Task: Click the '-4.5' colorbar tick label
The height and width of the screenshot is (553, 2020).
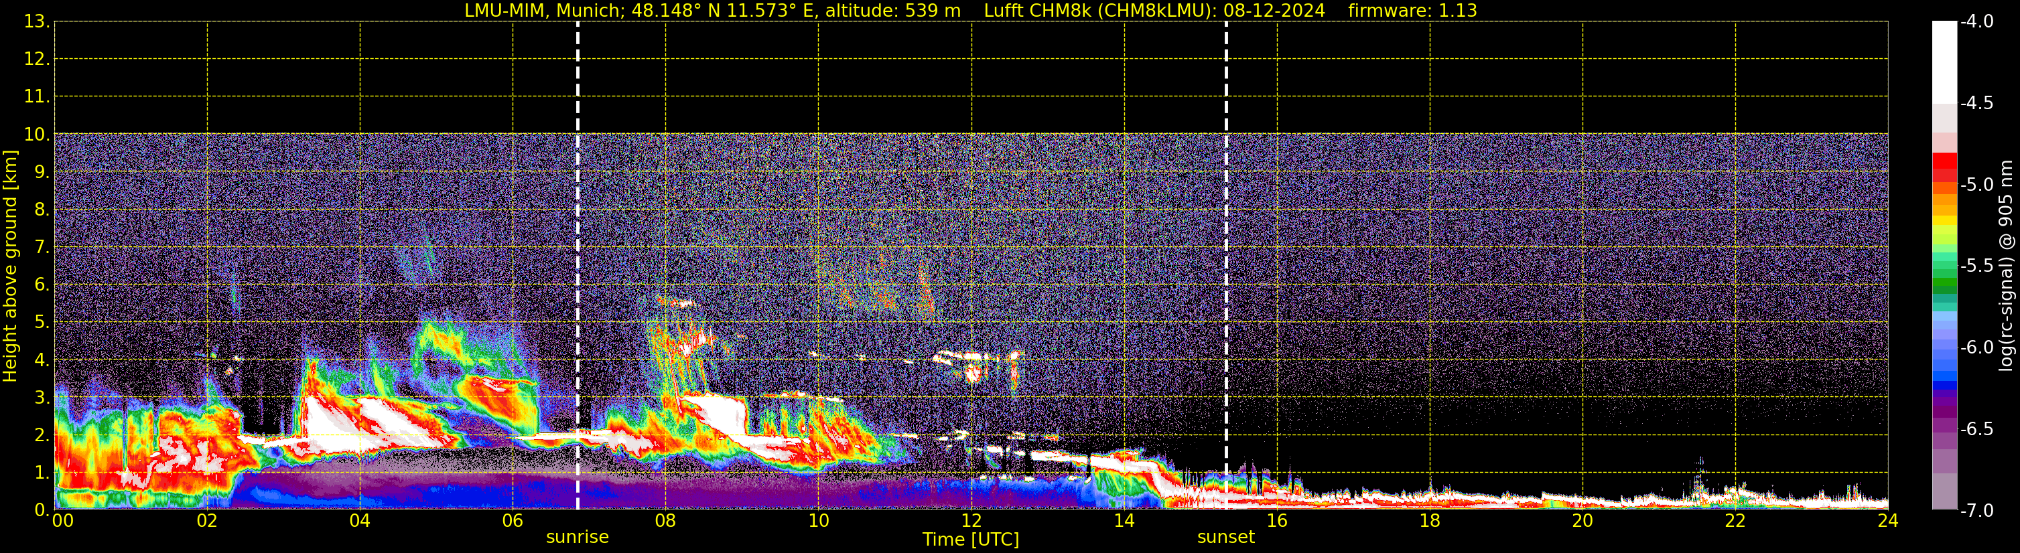Action: click(1976, 103)
